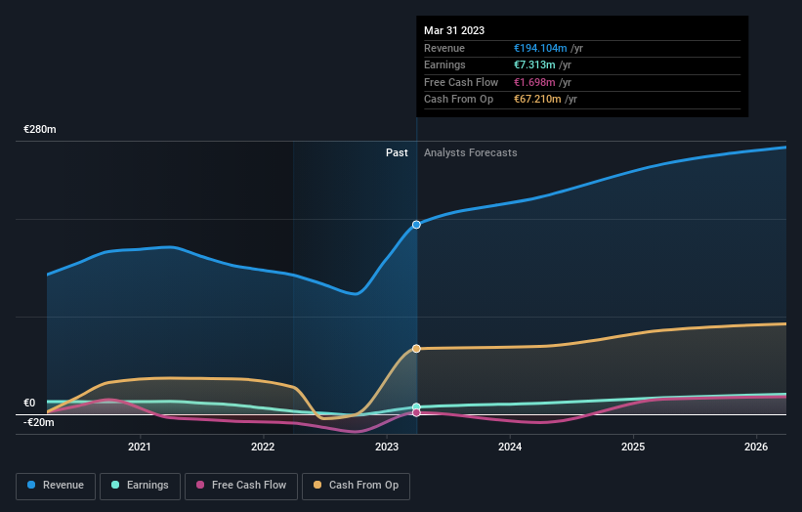
Task: Click the -€20m y-axis label
Action: [38, 422]
